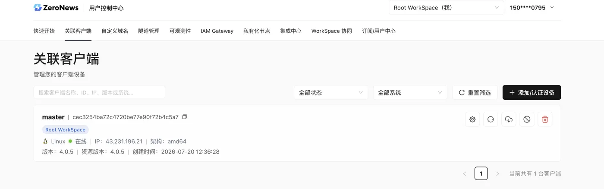Delete master client with red trash icon
Screen dimensions: 604x189
(x=545, y=120)
